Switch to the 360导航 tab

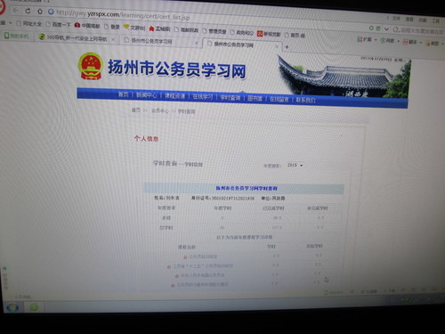coord(77,38)
